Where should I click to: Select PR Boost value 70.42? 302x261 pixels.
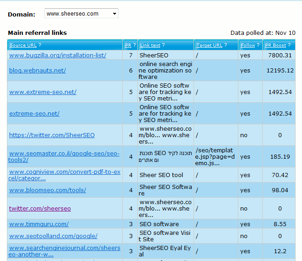[280, 175]
